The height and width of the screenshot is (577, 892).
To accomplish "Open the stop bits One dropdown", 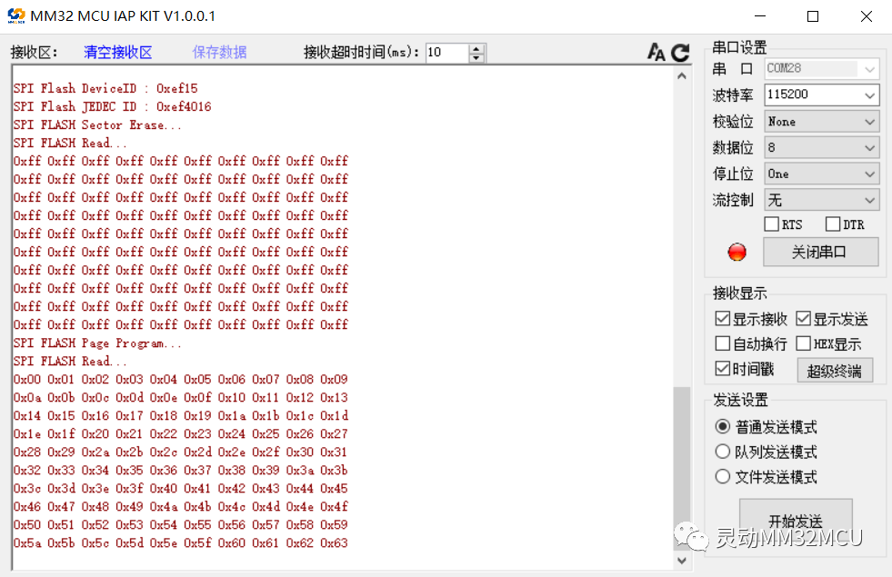I will click(821, 174).
